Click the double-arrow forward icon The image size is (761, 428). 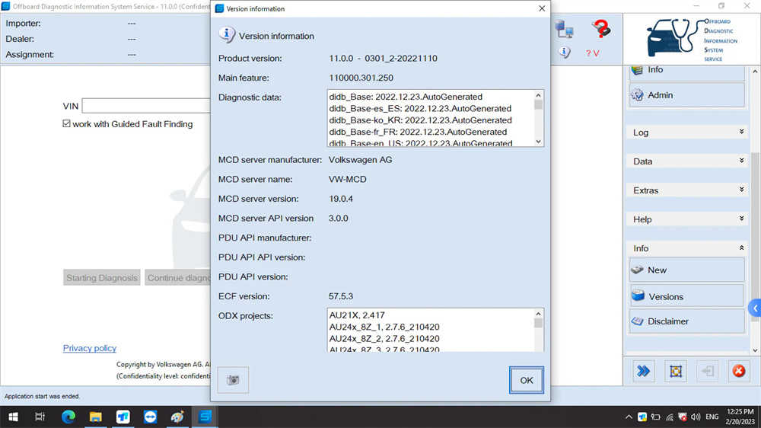644,371
